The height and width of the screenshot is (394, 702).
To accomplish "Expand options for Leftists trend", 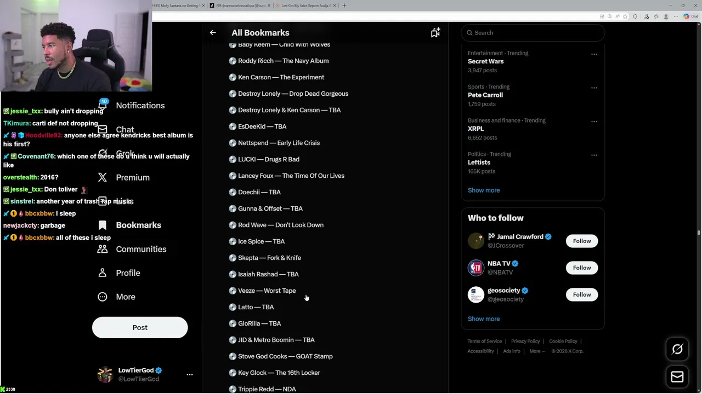I will click(x=594, y=155).
